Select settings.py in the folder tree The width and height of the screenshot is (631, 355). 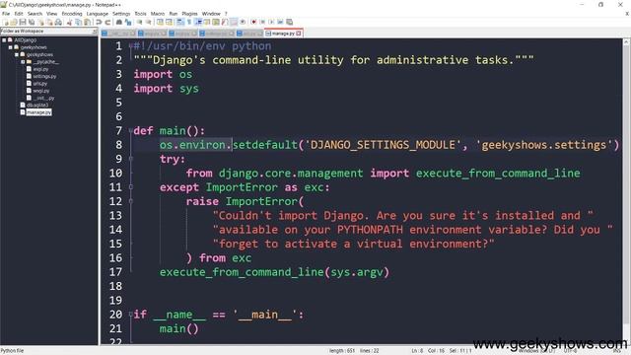pyautogui.click(x=44, y=77)
